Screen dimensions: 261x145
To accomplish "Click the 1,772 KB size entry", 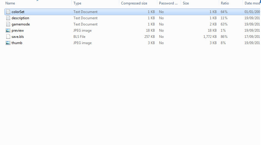I will click(x=210, y=37).
